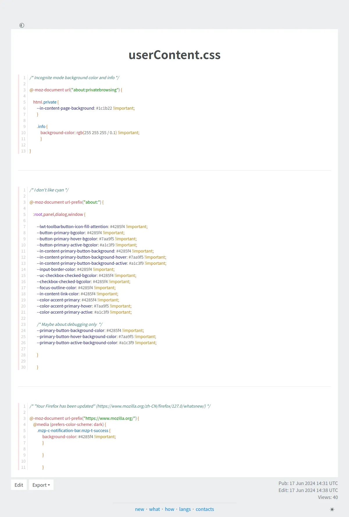The height and width of the screenshot is (517, 349).
Task: Follow the 'new' footer link
Action: click(x=140, y=509)
